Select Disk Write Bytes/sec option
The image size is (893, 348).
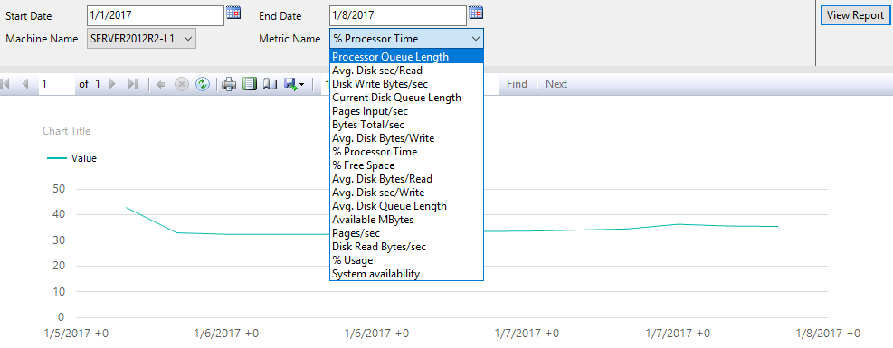point(406,84)
